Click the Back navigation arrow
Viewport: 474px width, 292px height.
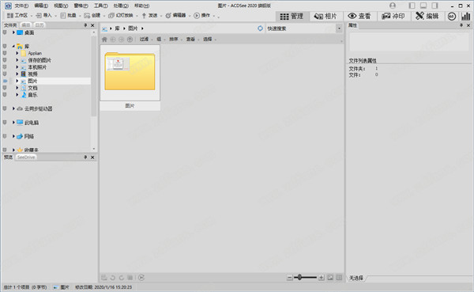click(113, 40)
